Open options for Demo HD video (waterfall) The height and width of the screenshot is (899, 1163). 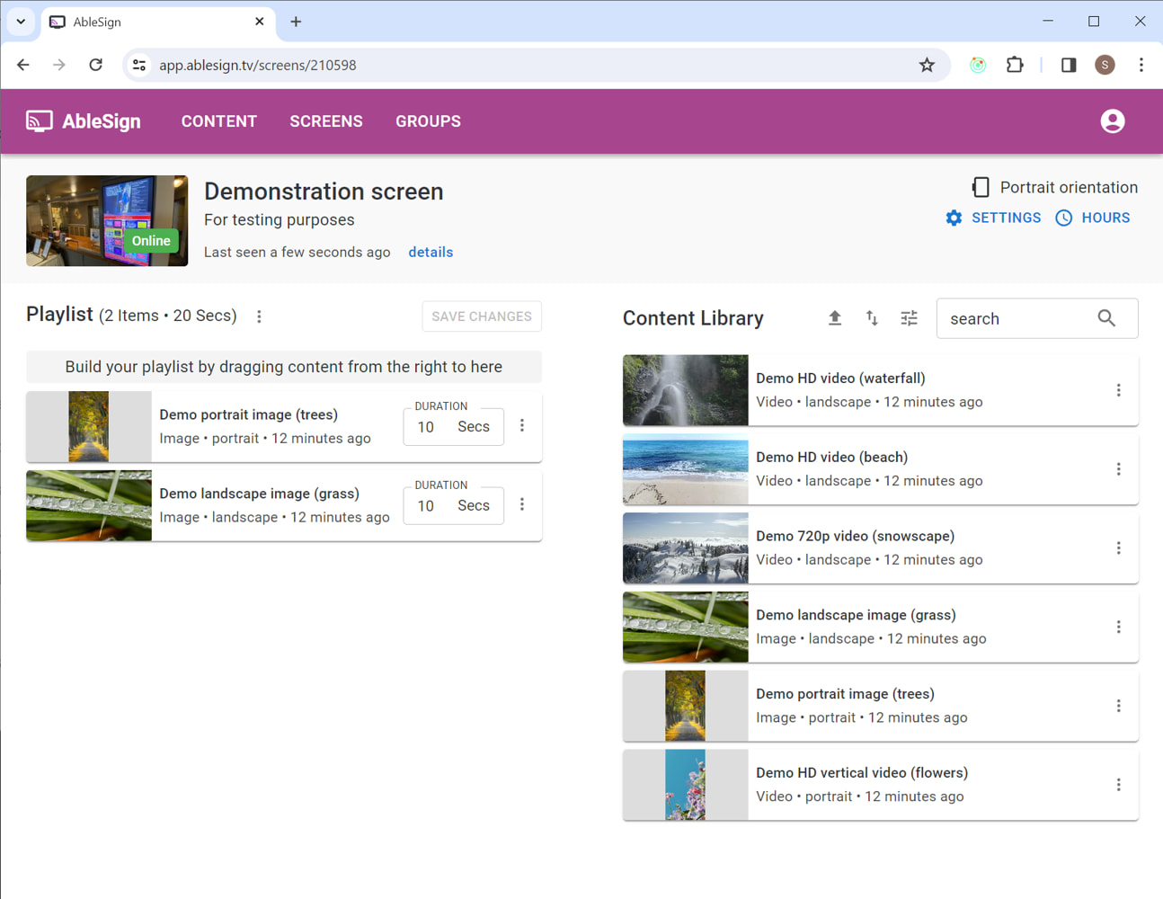1119,390
